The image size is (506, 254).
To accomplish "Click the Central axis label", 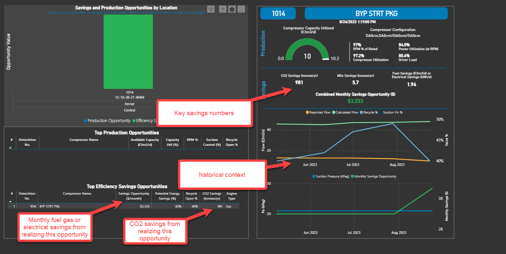I will (x=130, y=110).
